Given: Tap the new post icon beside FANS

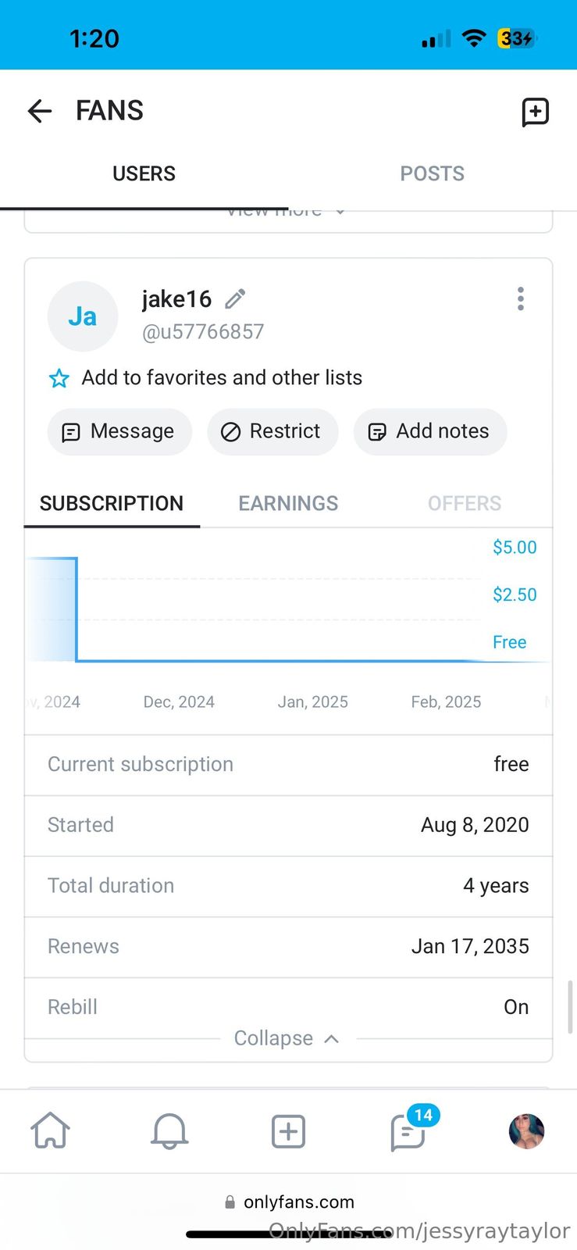Looking at the screenshot, I should pyautogui.click(x=535, y=112).
